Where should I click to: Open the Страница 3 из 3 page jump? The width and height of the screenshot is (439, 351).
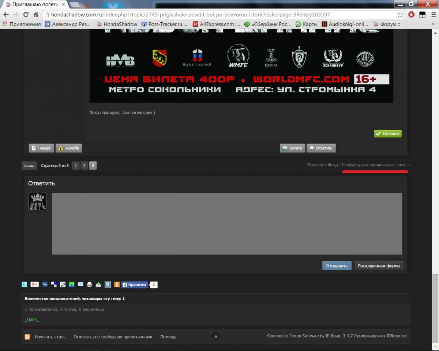coord(55,166)
